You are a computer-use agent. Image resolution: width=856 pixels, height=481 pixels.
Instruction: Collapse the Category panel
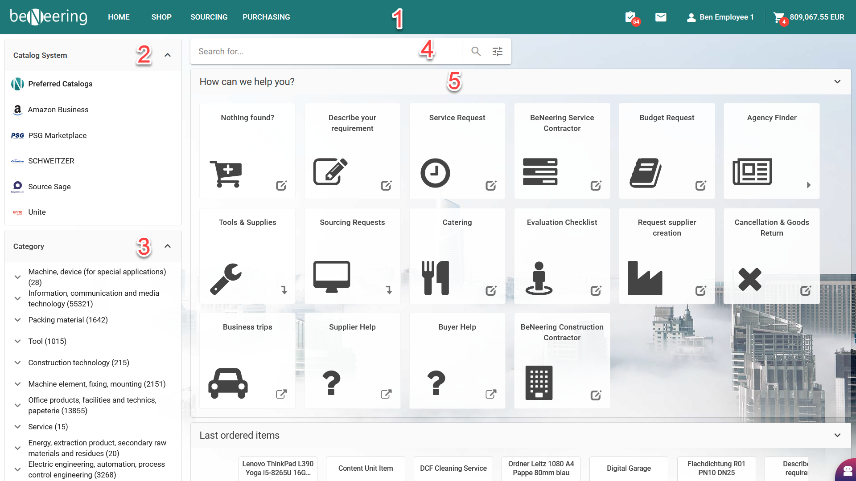(x=168, y=246)
